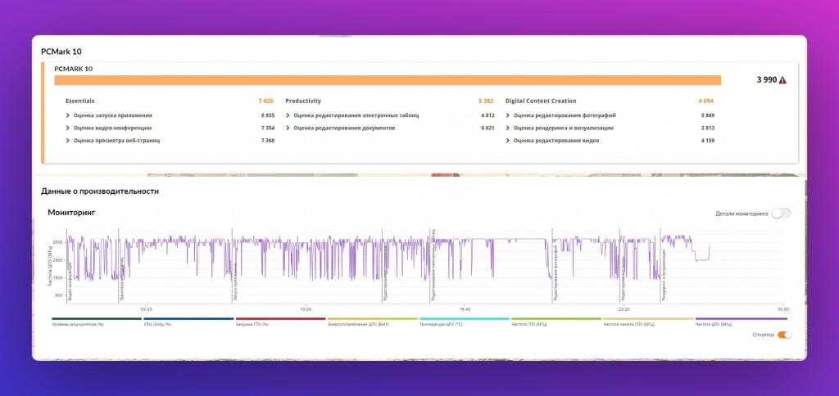
Task: Click the Частота ЦП (МГц) vertical axis label
Action: coord(50,266)
